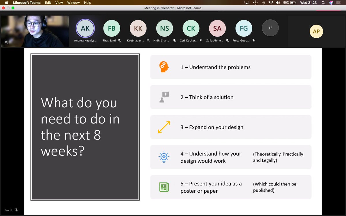The width and height of the screenshot is (346, 216).
Task: Click "(Theoretically, Practically and Legally)" note
Action: click(x=278, y=157)
